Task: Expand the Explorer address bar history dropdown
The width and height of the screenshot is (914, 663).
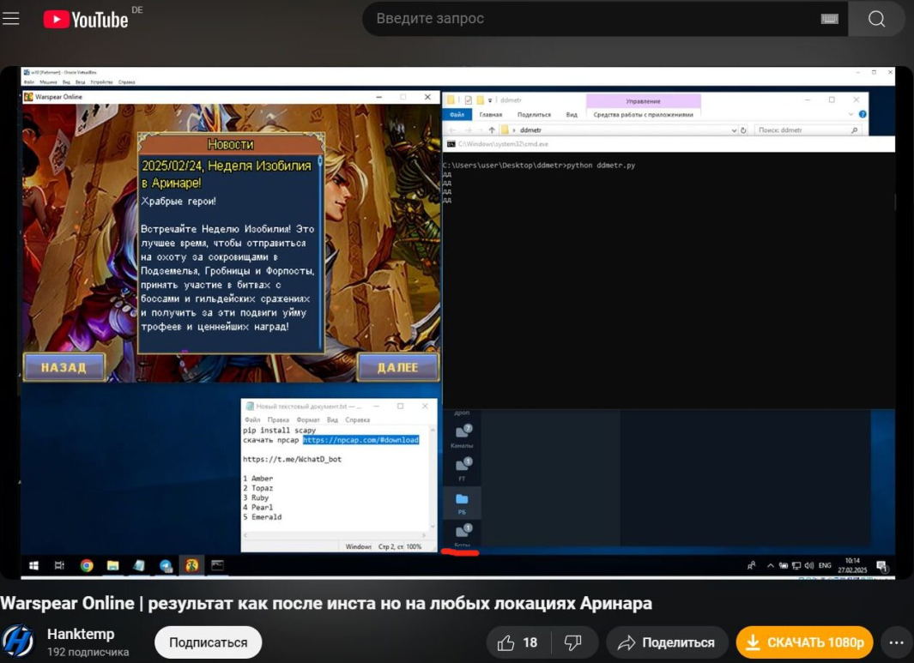Action: click(x=734, y=130)
